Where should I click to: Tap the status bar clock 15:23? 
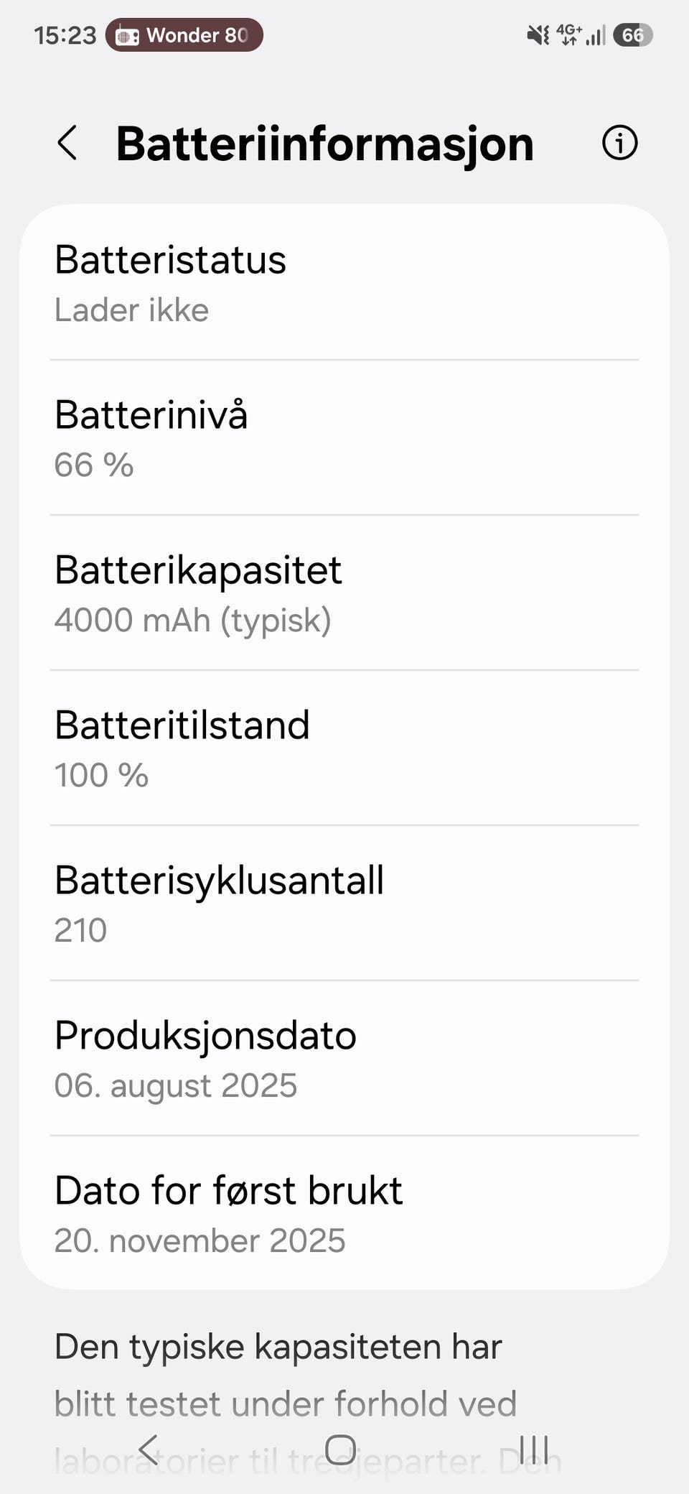point(65,35)
